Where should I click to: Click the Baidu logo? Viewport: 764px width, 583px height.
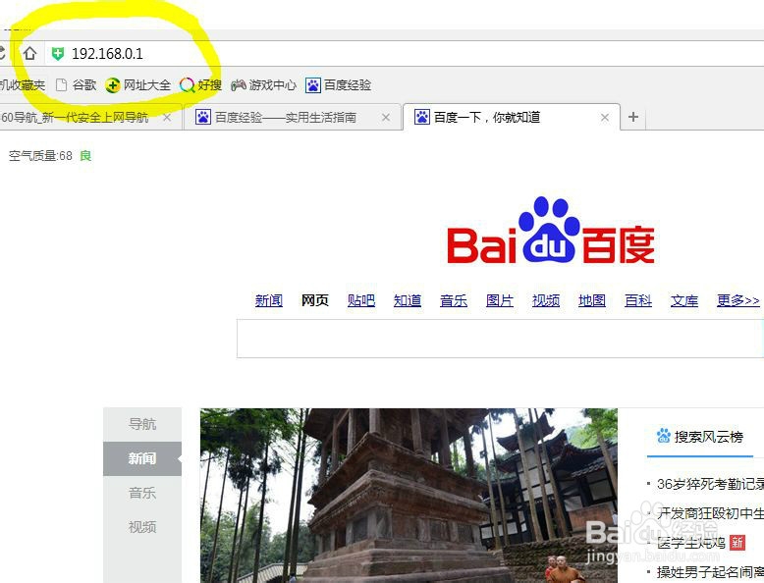tap(551, 231)
